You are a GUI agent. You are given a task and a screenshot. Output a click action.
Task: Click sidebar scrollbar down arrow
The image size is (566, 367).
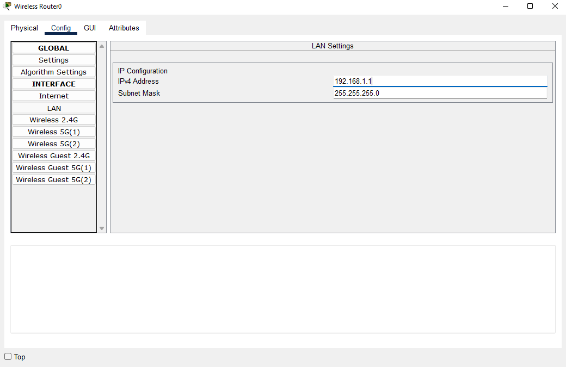click(x=102, y=228)
